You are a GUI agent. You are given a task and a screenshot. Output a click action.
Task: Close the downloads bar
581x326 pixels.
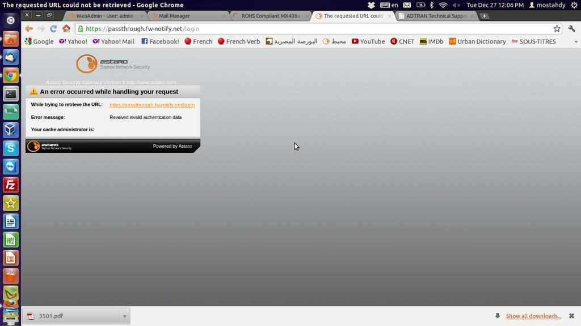[571, 316]
